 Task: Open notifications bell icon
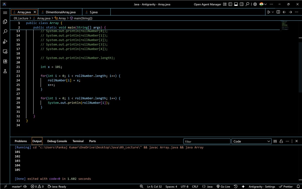coord(298,186)
